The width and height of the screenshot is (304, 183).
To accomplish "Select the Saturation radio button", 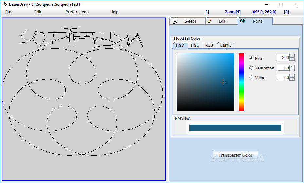I will point(251,68).
